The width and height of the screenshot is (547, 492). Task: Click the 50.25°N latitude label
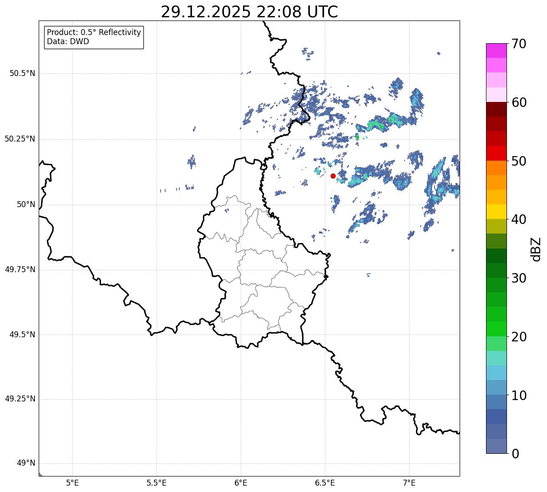click(20, 139)
